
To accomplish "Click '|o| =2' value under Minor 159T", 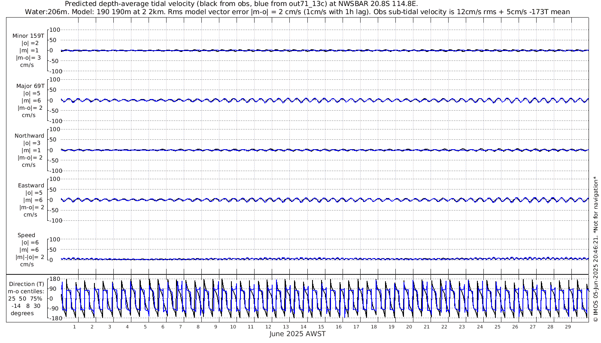I will [31, 43].
